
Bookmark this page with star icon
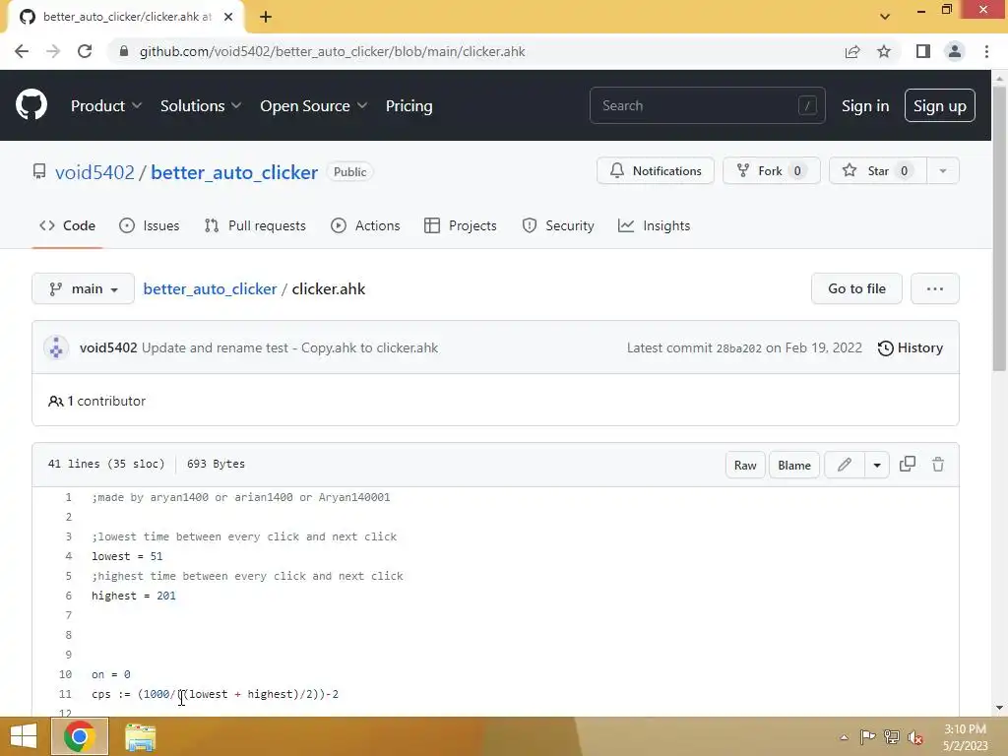tap(884, 51)
